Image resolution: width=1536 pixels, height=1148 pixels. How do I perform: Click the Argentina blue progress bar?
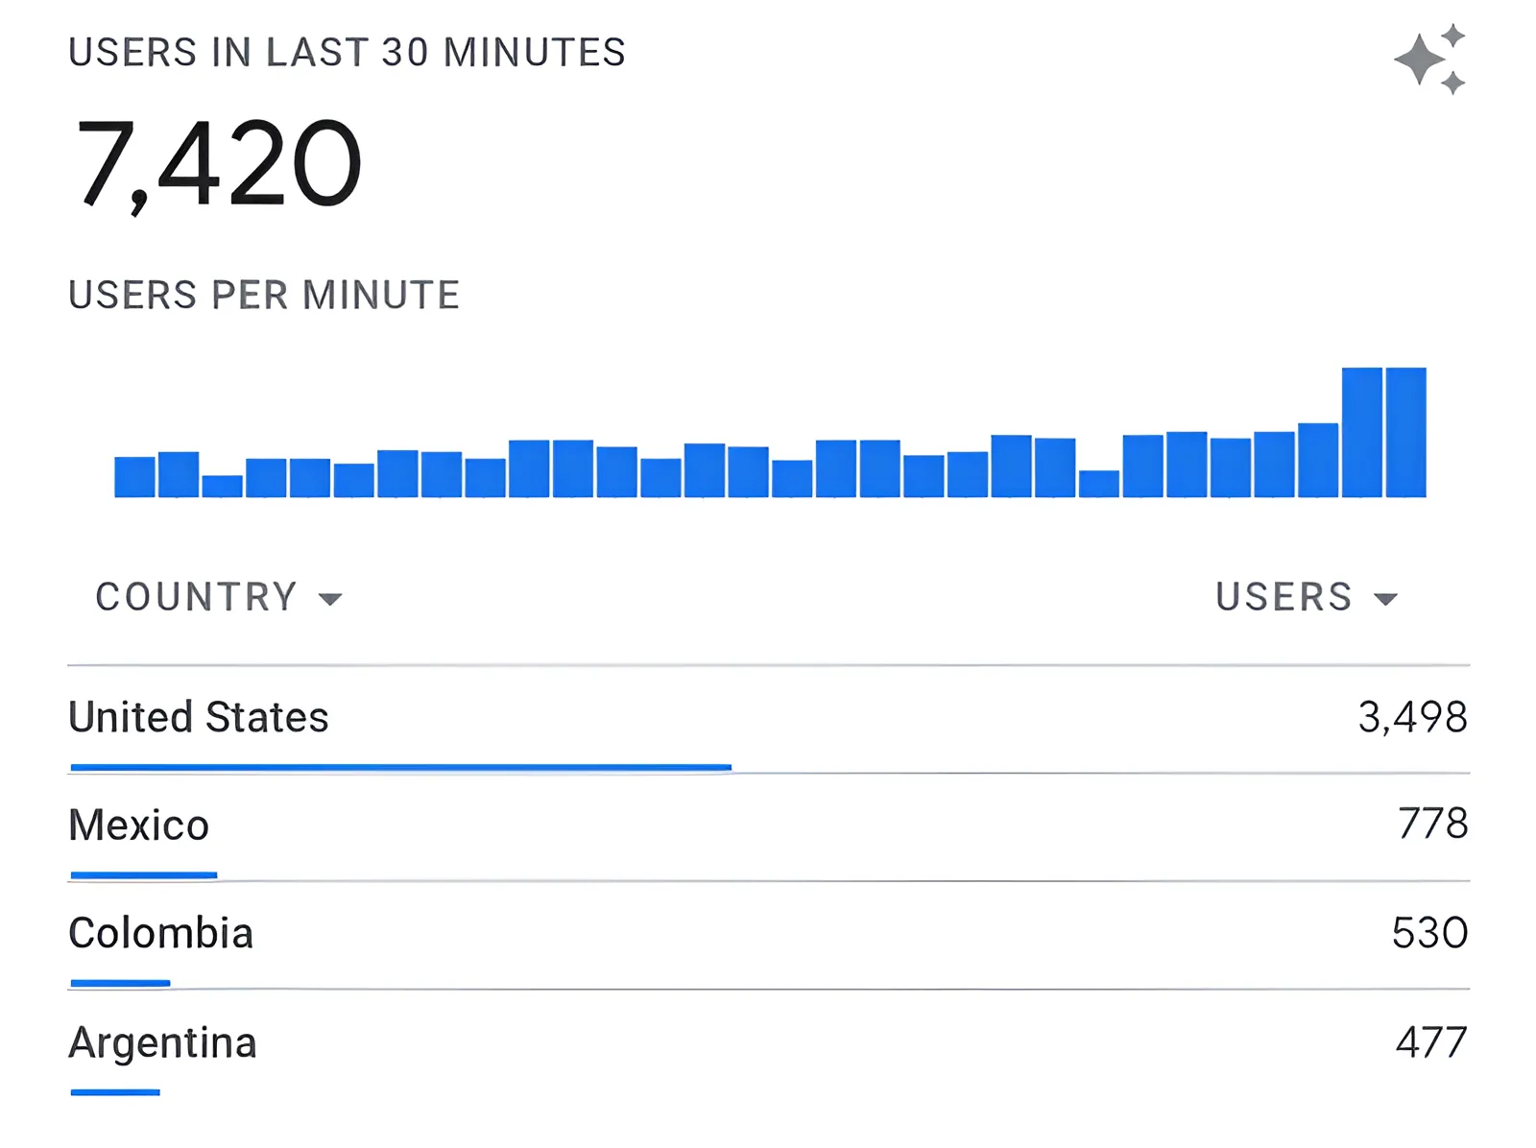pos(115,1092)
